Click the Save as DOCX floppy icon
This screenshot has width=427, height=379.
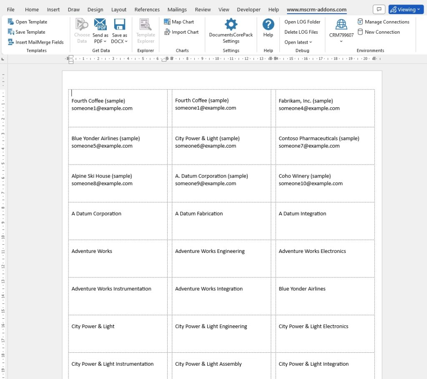click(119, 25)
